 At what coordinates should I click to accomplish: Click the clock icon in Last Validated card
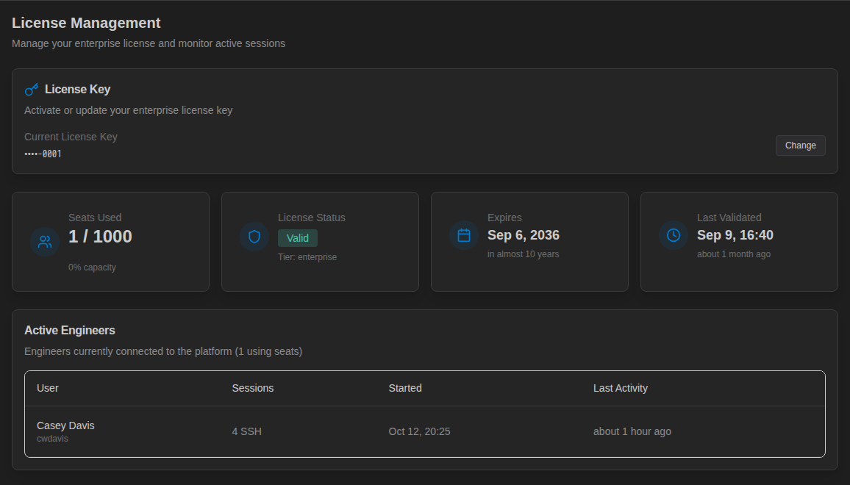[674, 235]
